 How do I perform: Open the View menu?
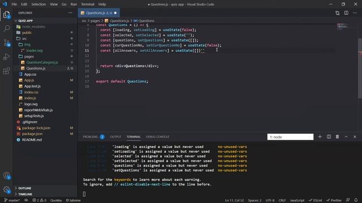pyautogui.click(x=54, y=4)
